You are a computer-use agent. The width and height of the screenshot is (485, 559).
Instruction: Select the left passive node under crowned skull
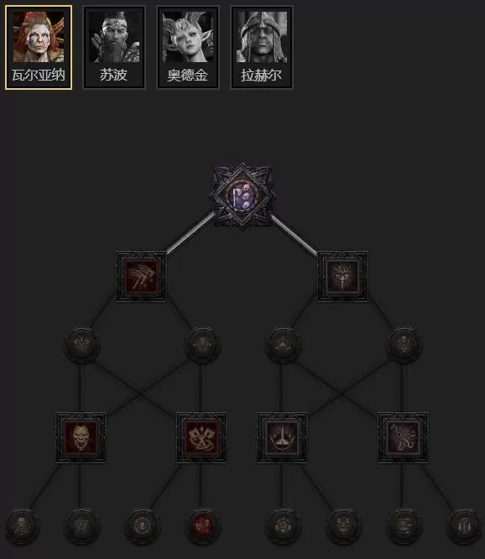283,345
